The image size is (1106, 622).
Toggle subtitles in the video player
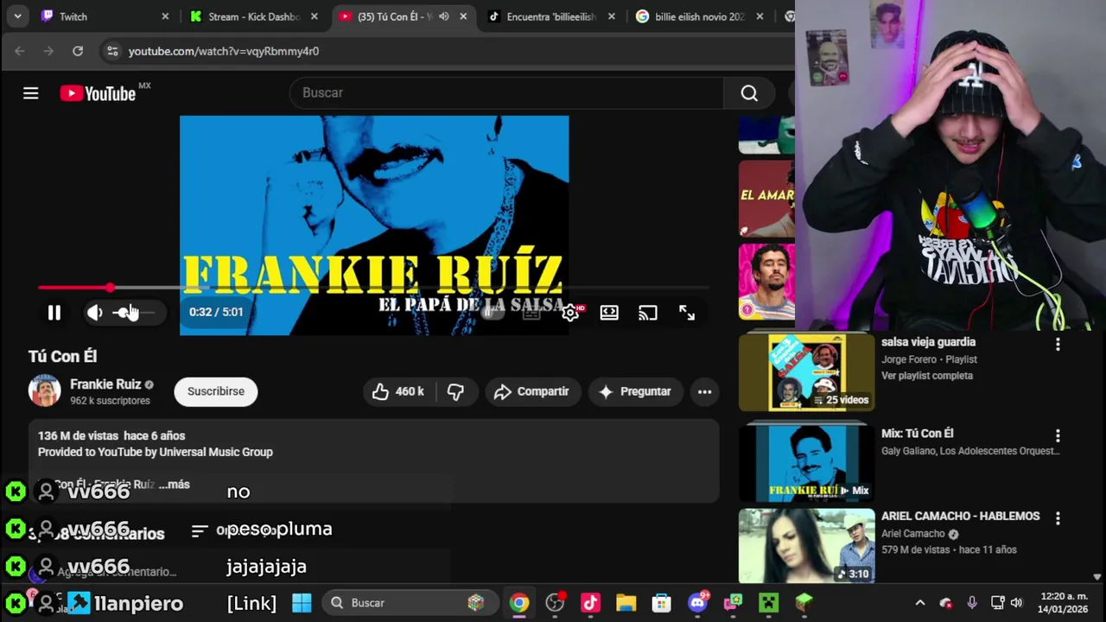[531, 313]
